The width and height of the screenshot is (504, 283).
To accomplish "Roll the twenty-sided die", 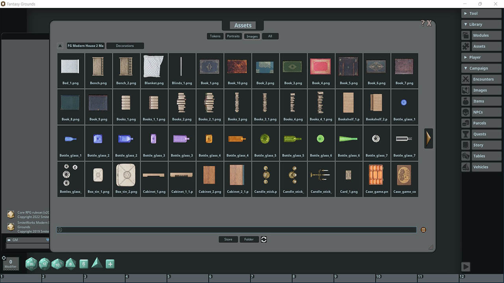I will pos(31,264).
